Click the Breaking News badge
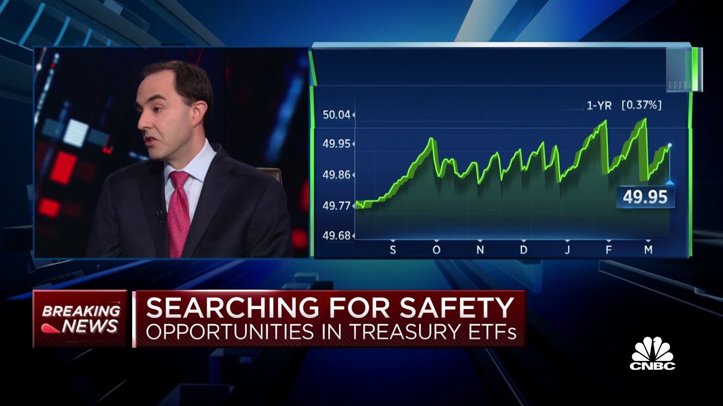This screenshot has width=723, height=406. pos(80,319)
